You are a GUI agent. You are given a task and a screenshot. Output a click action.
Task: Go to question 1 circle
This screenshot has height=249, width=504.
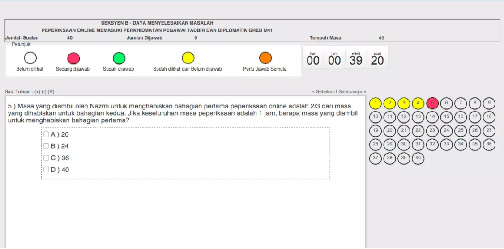pos(376,103)
